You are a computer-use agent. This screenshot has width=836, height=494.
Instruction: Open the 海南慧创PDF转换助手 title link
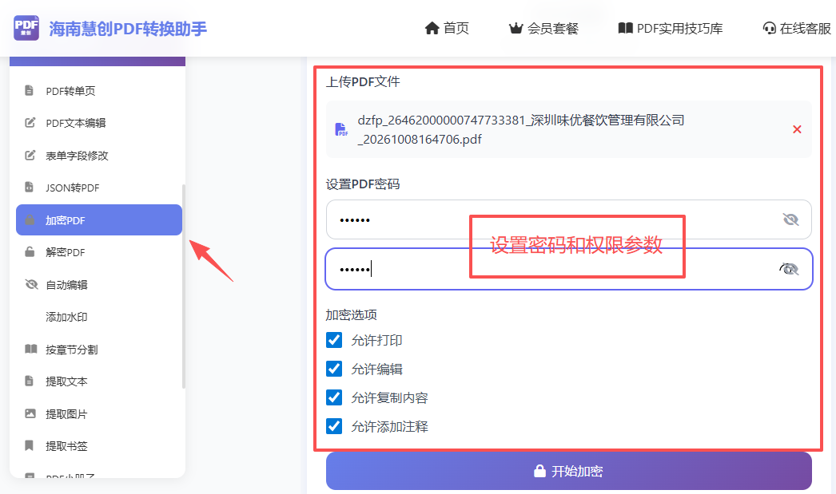coord(128,29)
